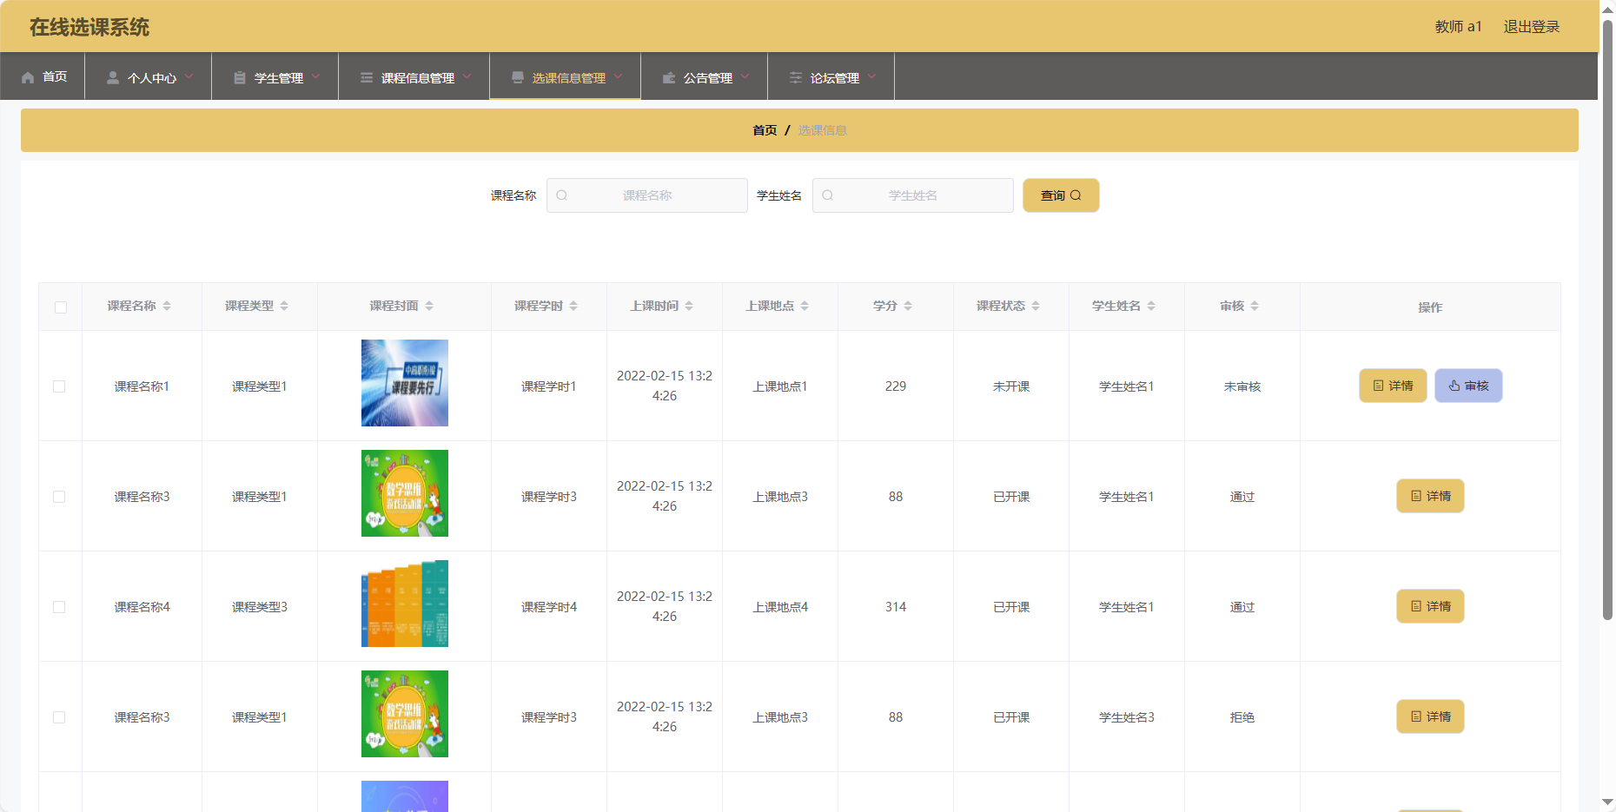The width and height of the screenshot is (1616, 812).
Task: Expand the 学生管理 dropdown arrow
Action: coord(315,76)
